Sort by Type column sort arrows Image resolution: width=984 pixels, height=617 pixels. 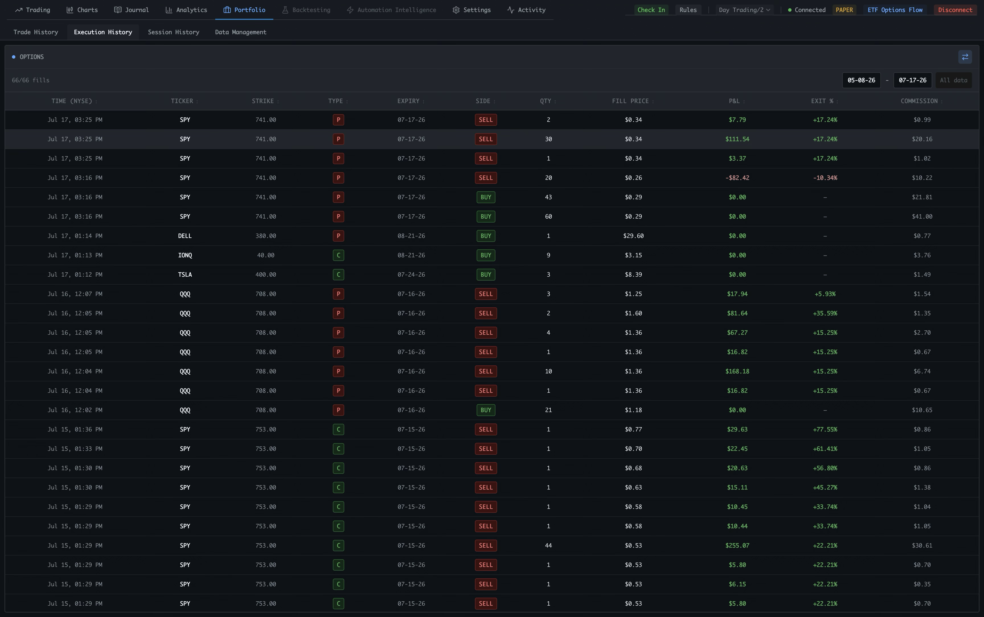pyautogui.click(x=347, y=101)
